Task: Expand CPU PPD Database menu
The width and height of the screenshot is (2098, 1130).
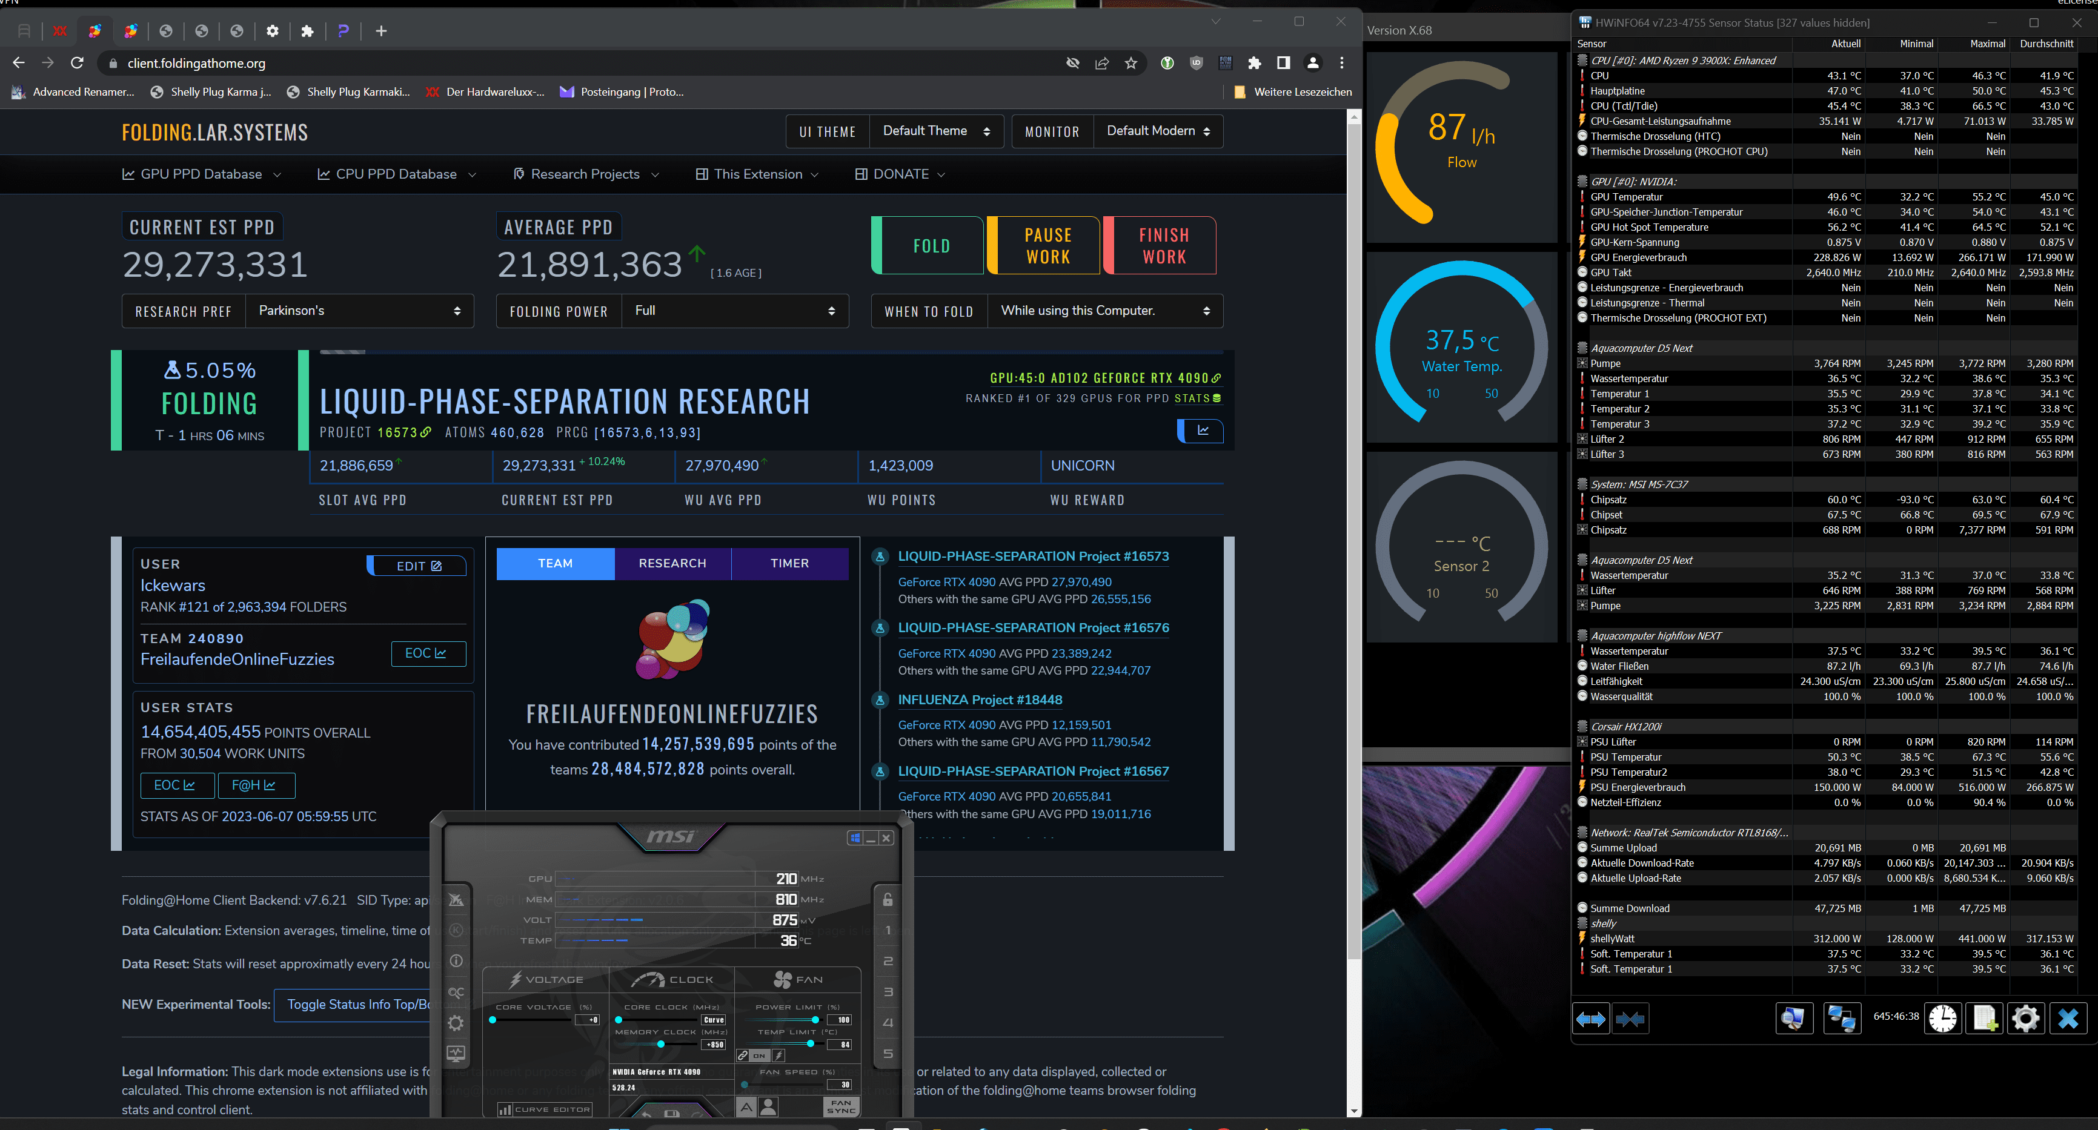Action: coord(397,174)
